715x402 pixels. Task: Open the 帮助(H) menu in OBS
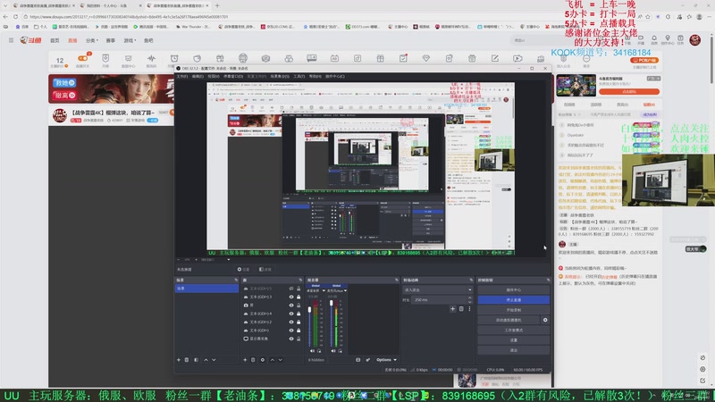tap(315, 77)
